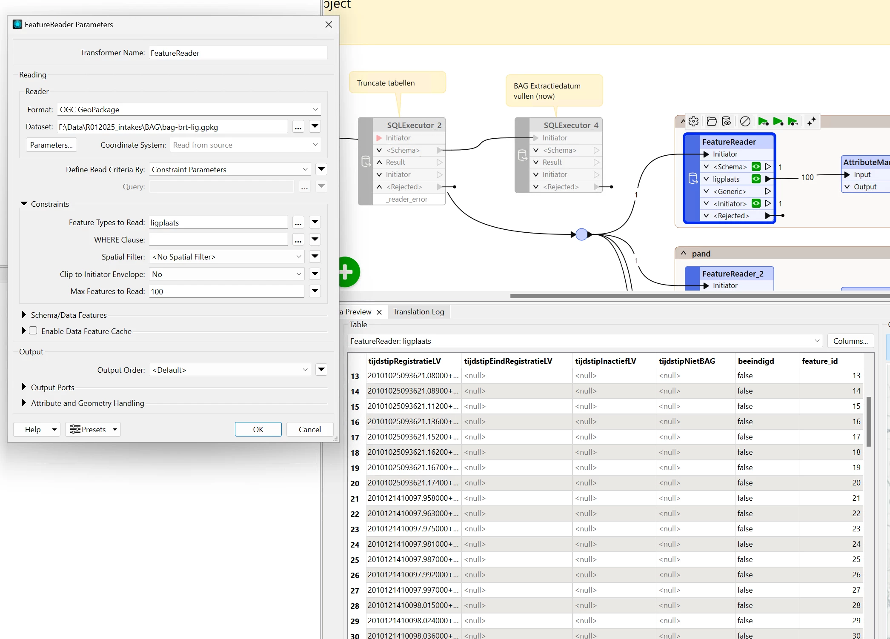Click the OK button
The image size is (890, 639).
pos(258,429)
